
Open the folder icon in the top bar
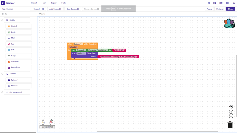(x=208, y=3)
